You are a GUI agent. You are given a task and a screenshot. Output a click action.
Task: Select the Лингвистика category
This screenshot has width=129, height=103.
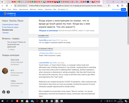click(7, 30)
